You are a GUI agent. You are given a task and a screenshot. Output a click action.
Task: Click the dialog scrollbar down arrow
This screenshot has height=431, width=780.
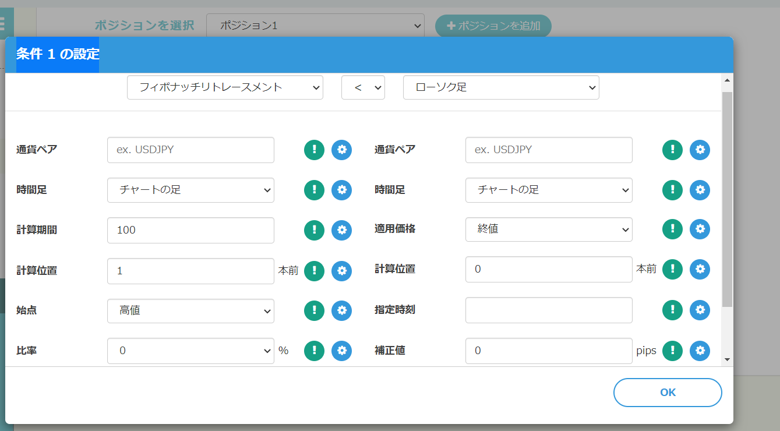(x=726, y=360)
